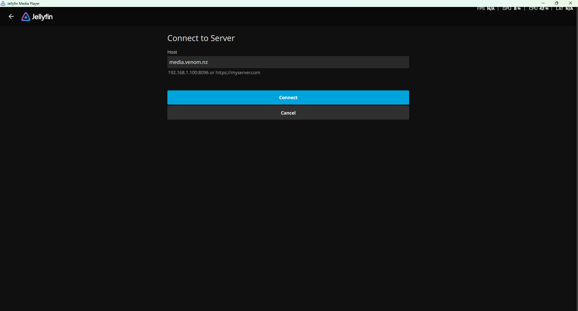578x311 pixels.
Task: Click the Jellyfin wordmark beside the logo
Action: [42, 17]
